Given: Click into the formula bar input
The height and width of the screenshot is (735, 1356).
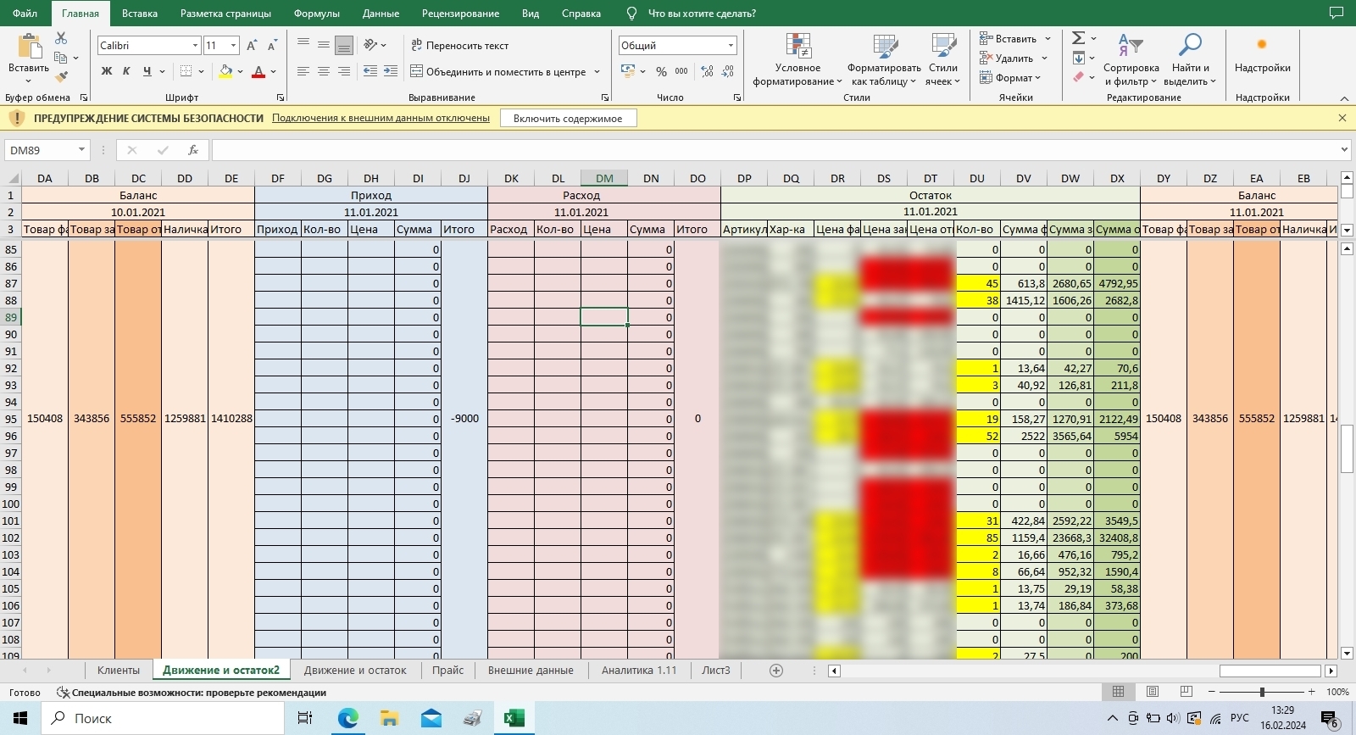Looking at the screenshot, I should [x=775, y=150].
